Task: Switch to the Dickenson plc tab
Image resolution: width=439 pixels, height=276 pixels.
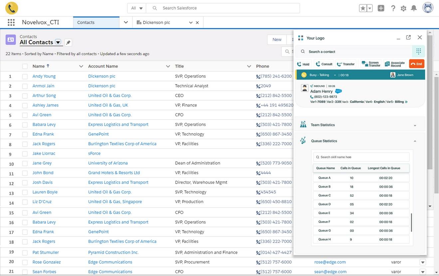Action: [x=156, y=22]
